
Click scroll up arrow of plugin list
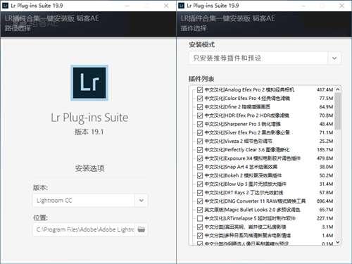[x=338, y=89]
